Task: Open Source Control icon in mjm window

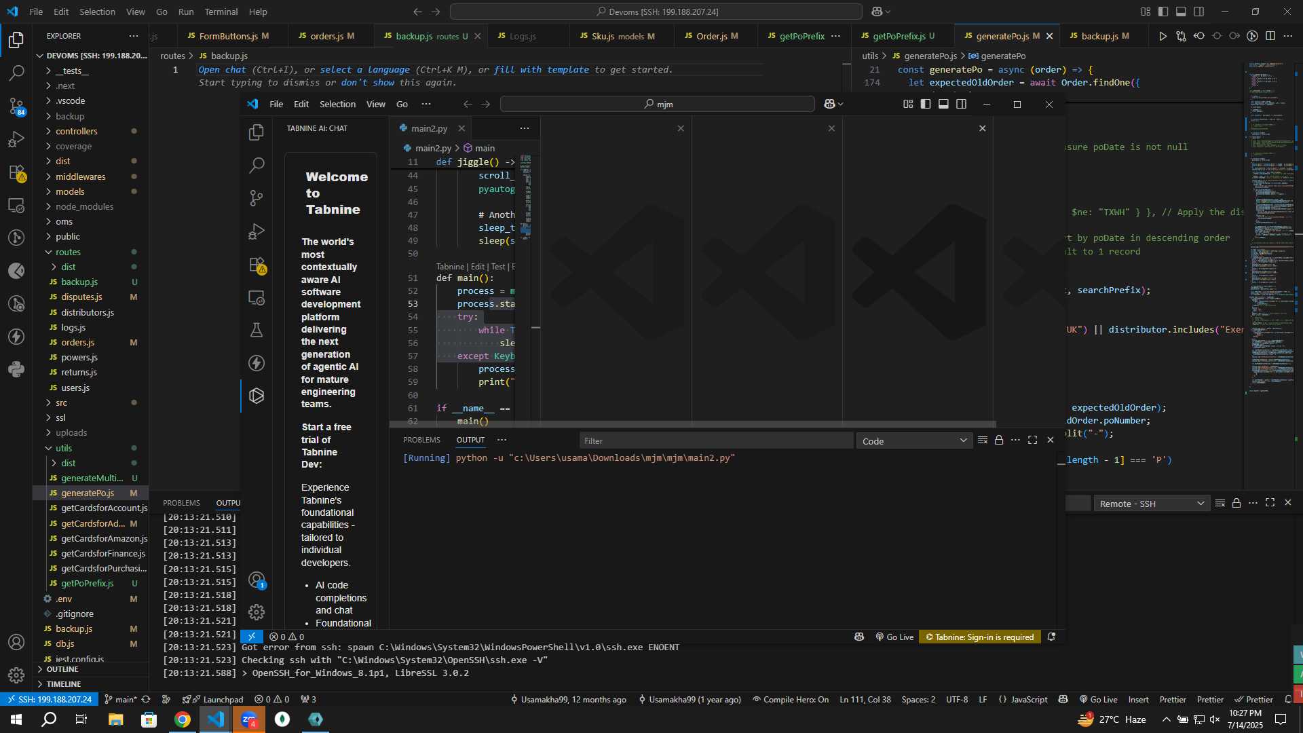Action: tap(257, 198)
